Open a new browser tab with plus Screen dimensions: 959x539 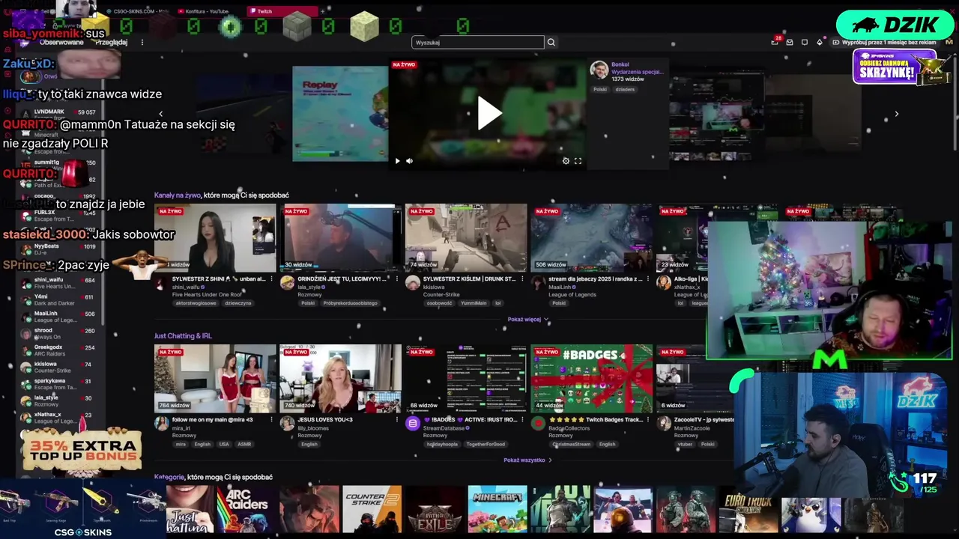click(323, 11)
